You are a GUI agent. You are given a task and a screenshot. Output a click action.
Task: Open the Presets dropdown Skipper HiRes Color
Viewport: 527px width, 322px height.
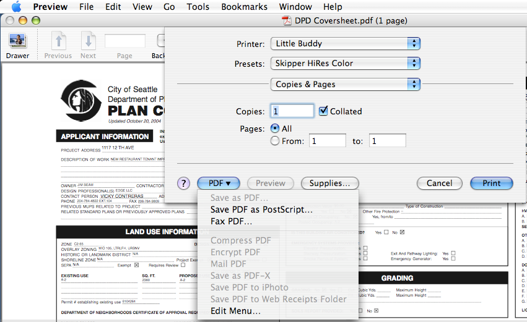click(x=345, y=64)
